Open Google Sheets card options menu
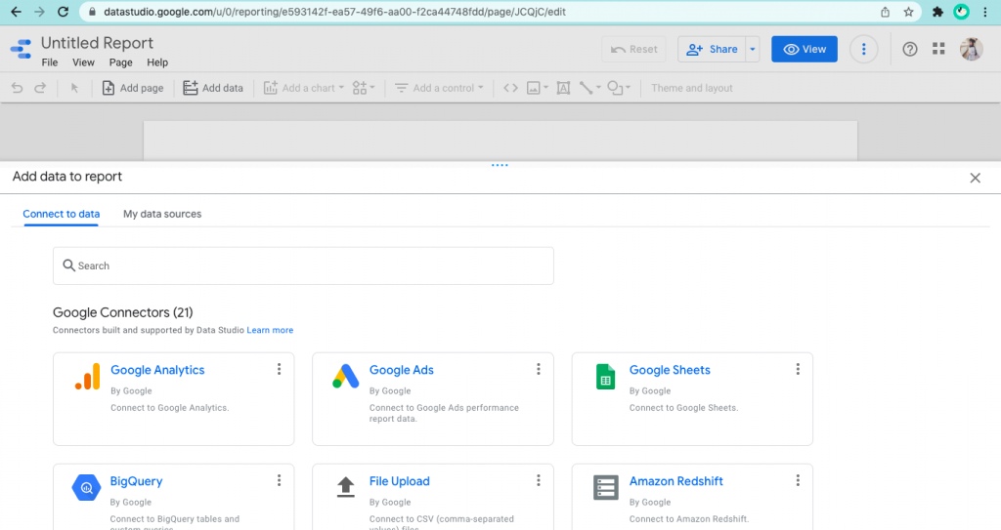The image size is (1001, 530). [798, 369]
